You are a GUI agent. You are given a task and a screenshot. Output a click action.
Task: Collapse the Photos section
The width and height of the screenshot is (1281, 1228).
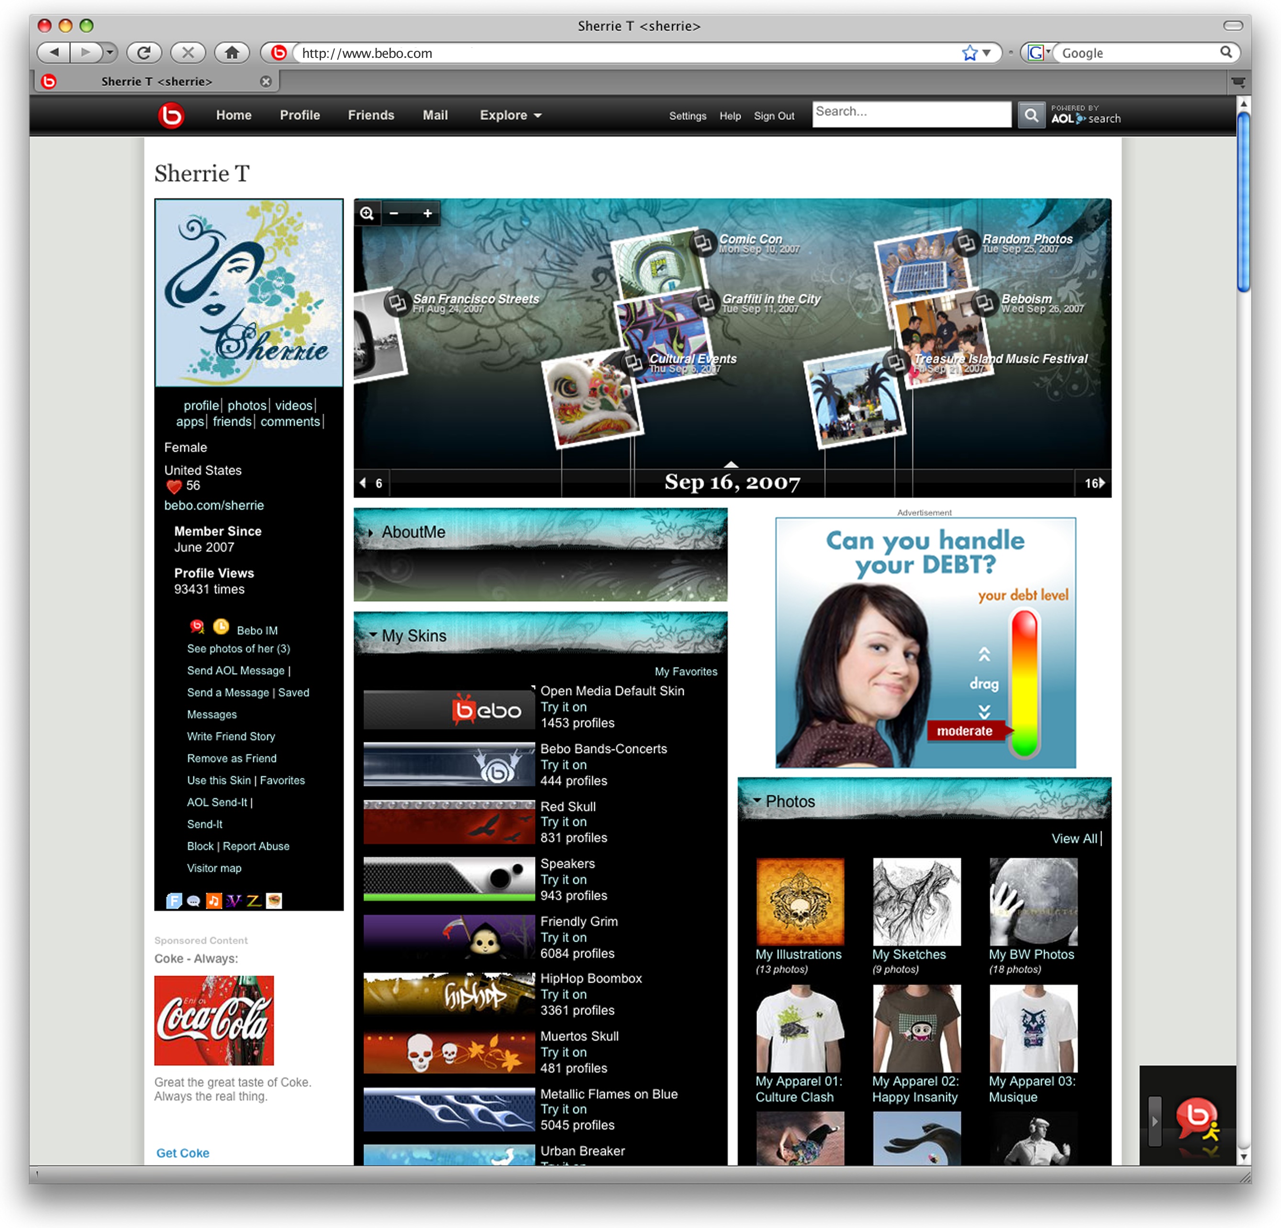pos(757,800)
